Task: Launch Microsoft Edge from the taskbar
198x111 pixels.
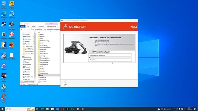Action: pos(42,109)
